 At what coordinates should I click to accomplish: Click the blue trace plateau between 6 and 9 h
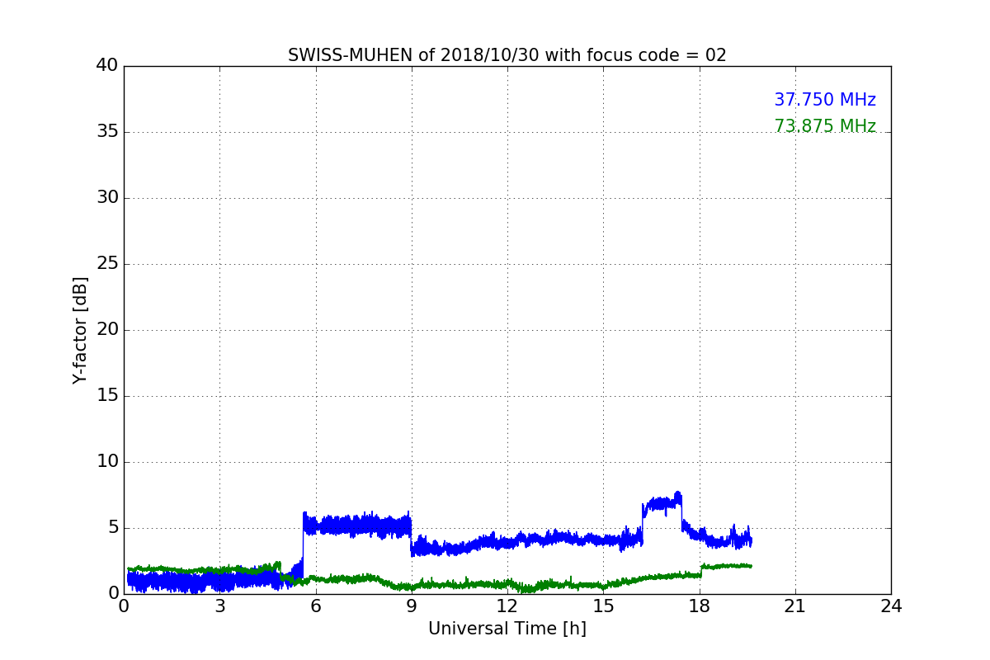pos(357,525)
